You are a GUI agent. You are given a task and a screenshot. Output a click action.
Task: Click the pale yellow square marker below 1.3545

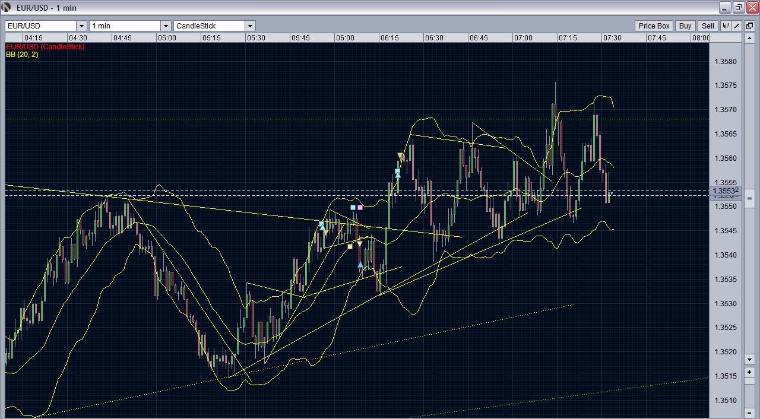350,246
